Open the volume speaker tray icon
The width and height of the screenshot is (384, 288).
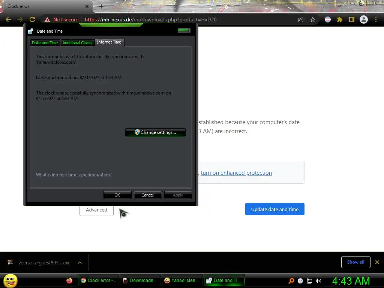point(318,281)
